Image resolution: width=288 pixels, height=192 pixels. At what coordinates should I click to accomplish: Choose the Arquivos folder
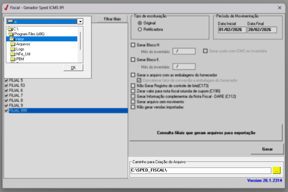click(23, 44)
